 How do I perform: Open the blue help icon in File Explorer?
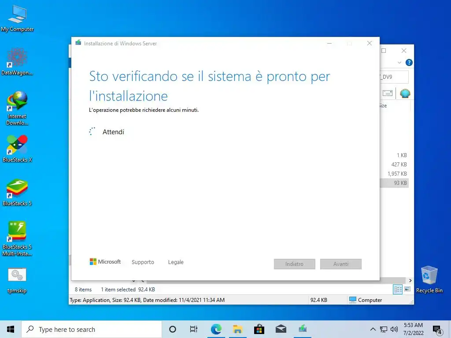point(409,62)
